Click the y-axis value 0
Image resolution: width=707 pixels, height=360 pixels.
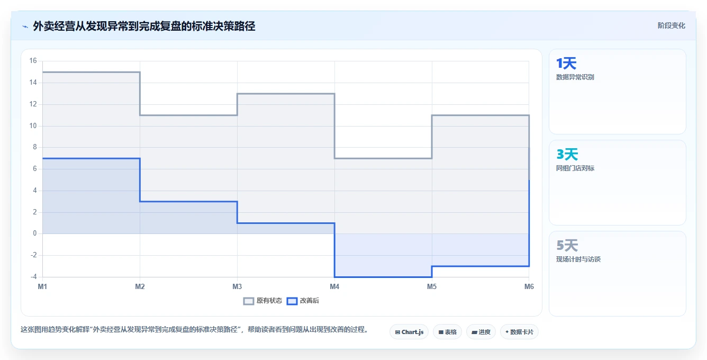[34, 233]
